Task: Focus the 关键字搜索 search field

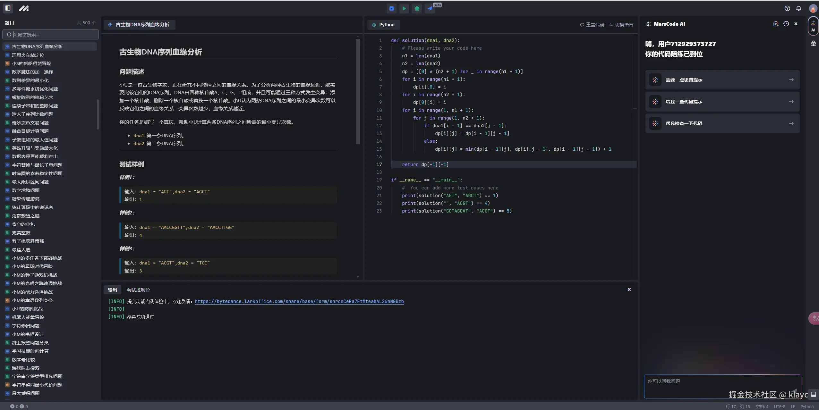Action: 53,35
